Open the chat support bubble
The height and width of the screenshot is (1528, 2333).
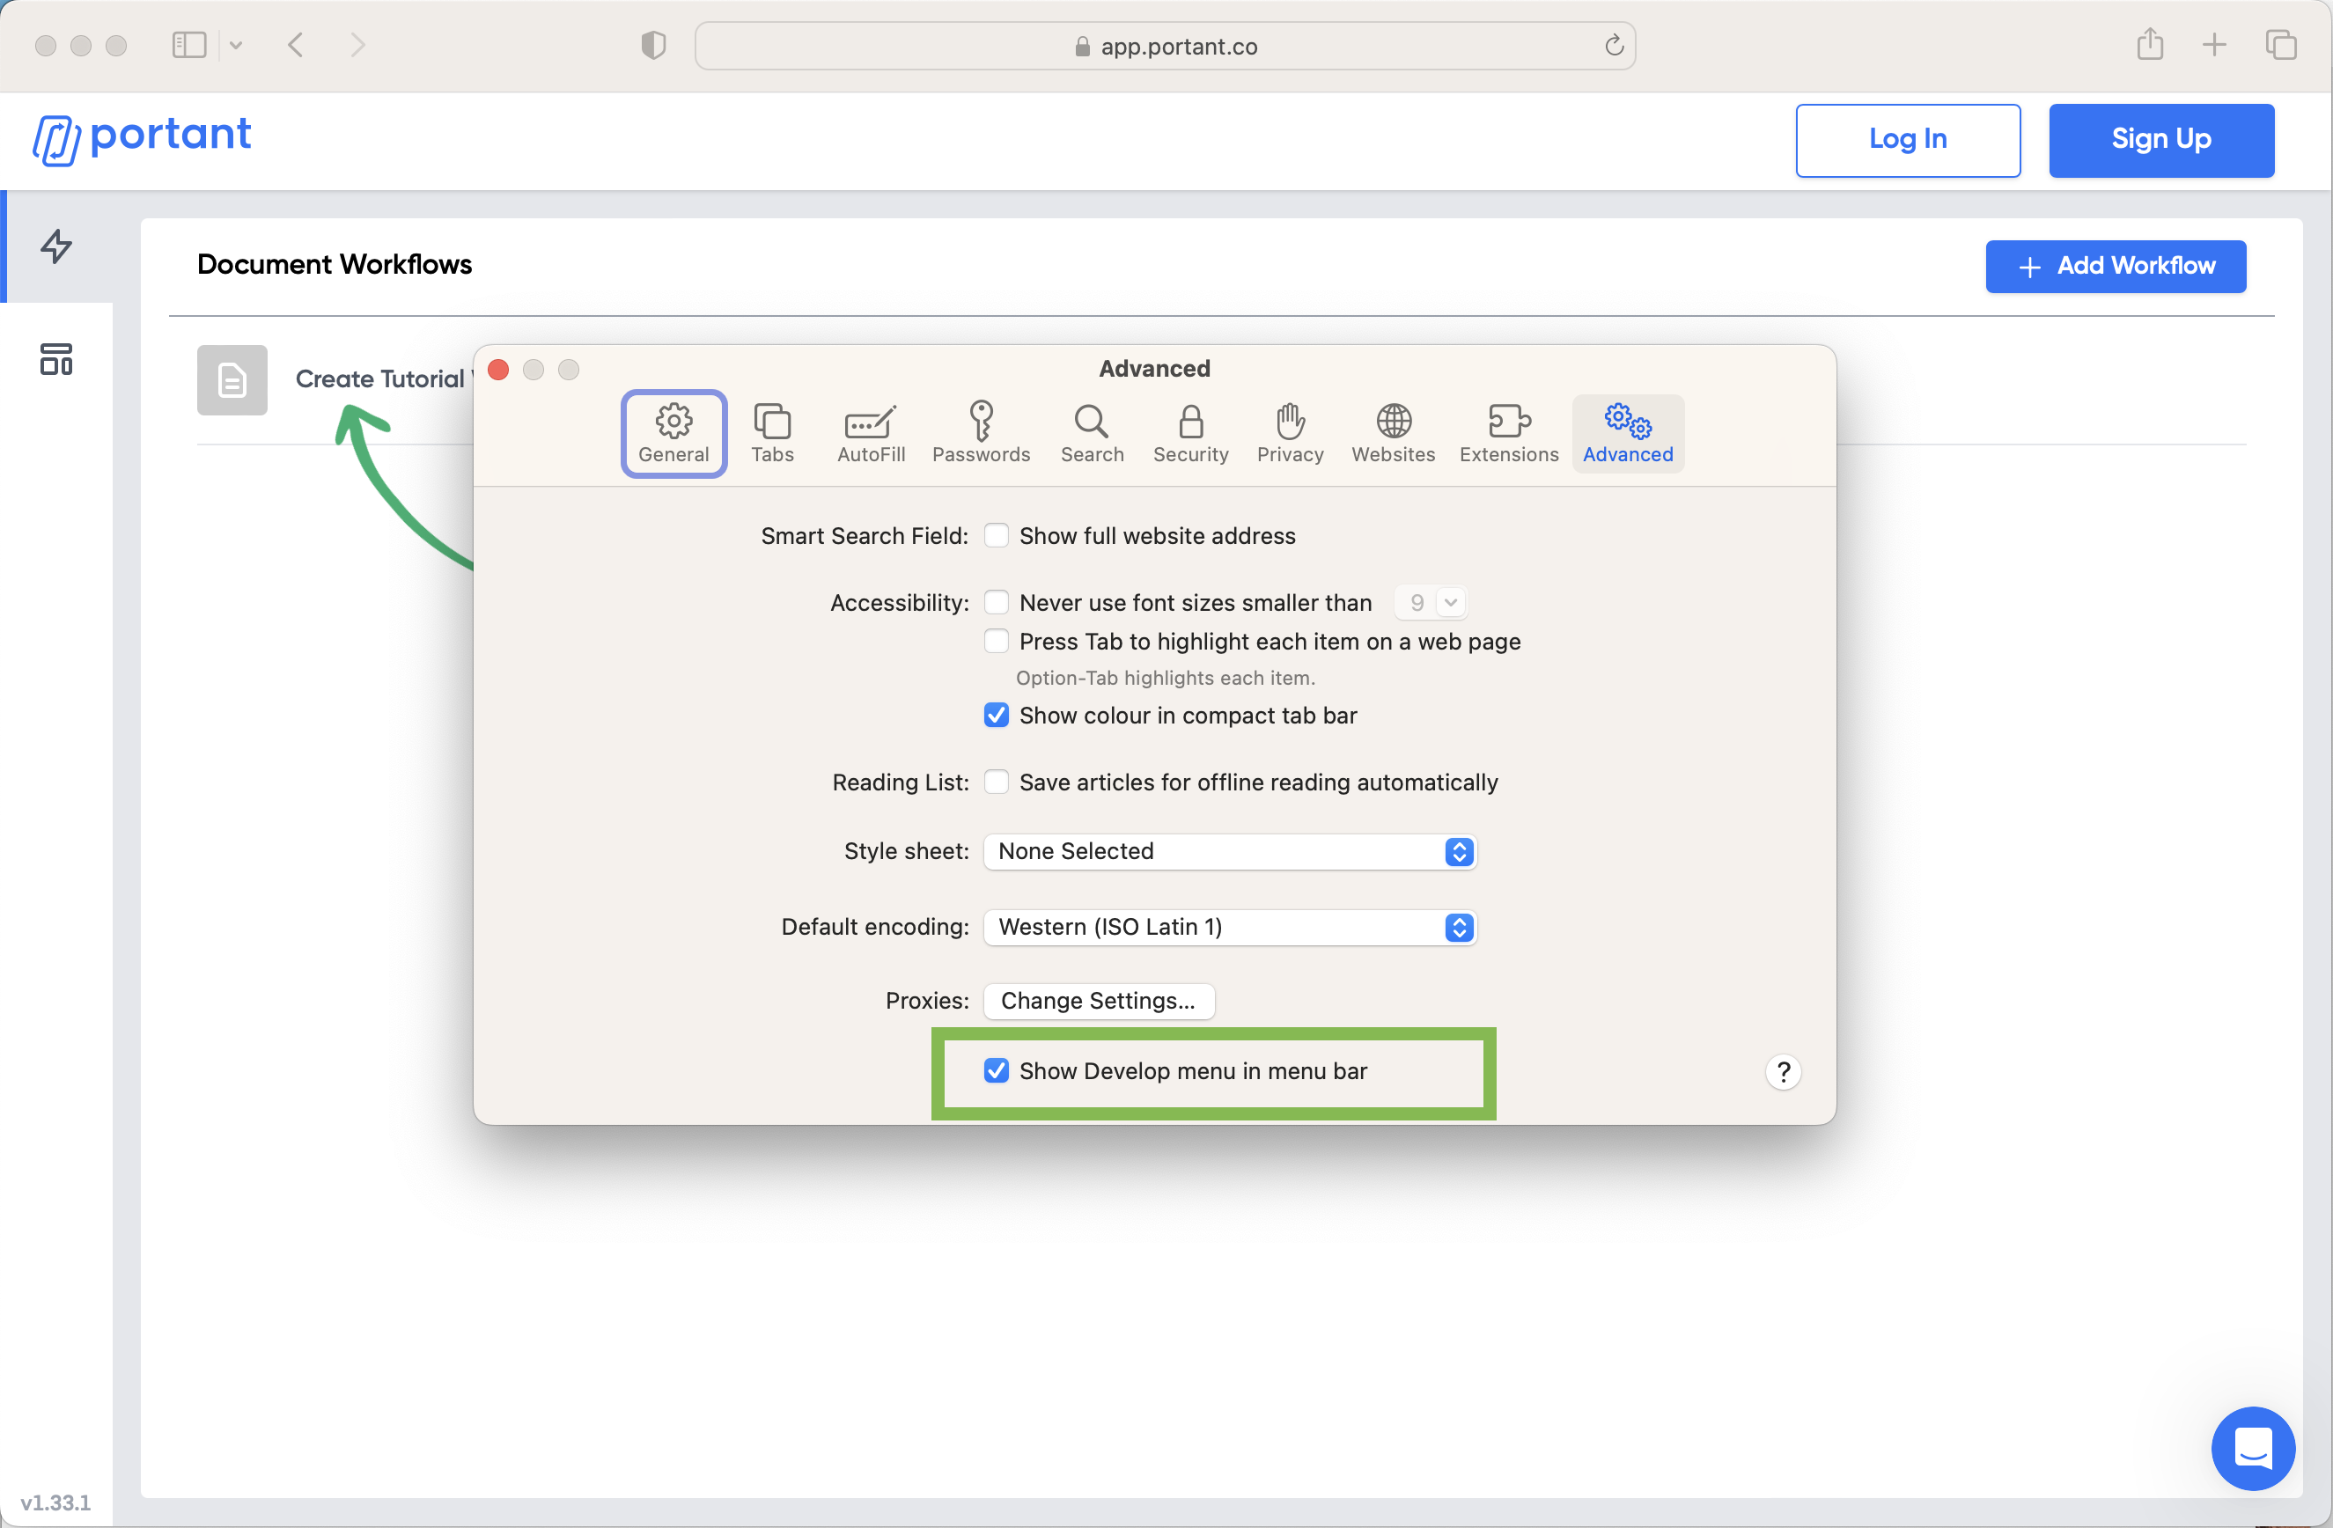[2253, 1447]
